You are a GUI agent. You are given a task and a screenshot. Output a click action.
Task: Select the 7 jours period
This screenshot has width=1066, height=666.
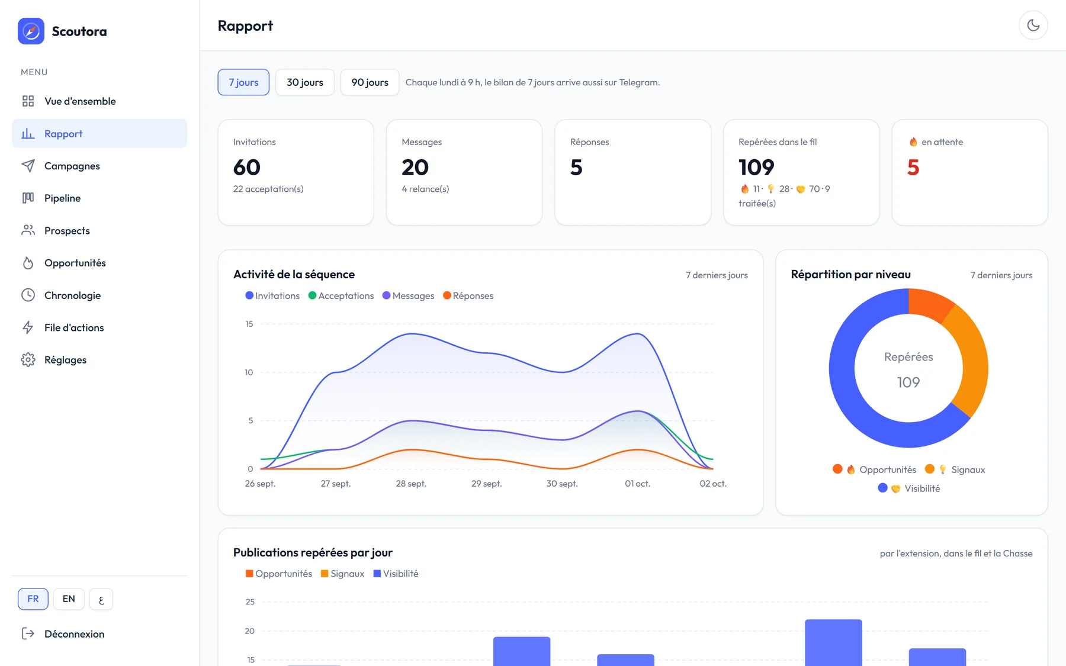click(243, 82)
